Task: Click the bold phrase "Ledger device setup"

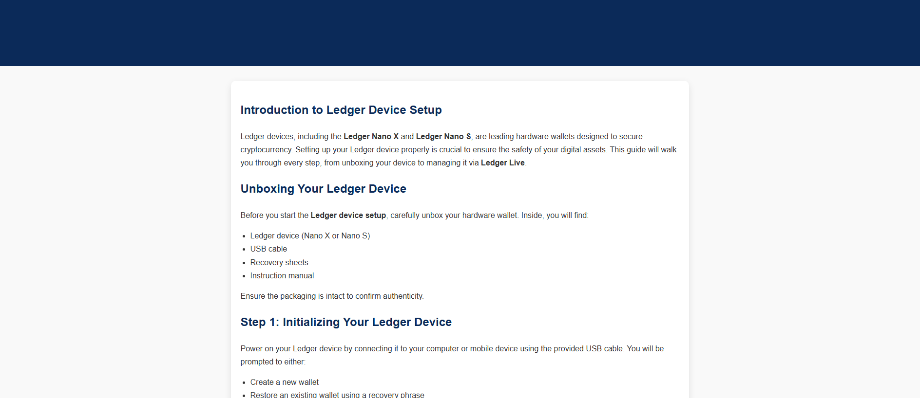Action: 348,216
